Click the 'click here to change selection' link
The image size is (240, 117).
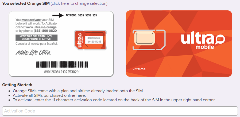(x=79, y=3)
